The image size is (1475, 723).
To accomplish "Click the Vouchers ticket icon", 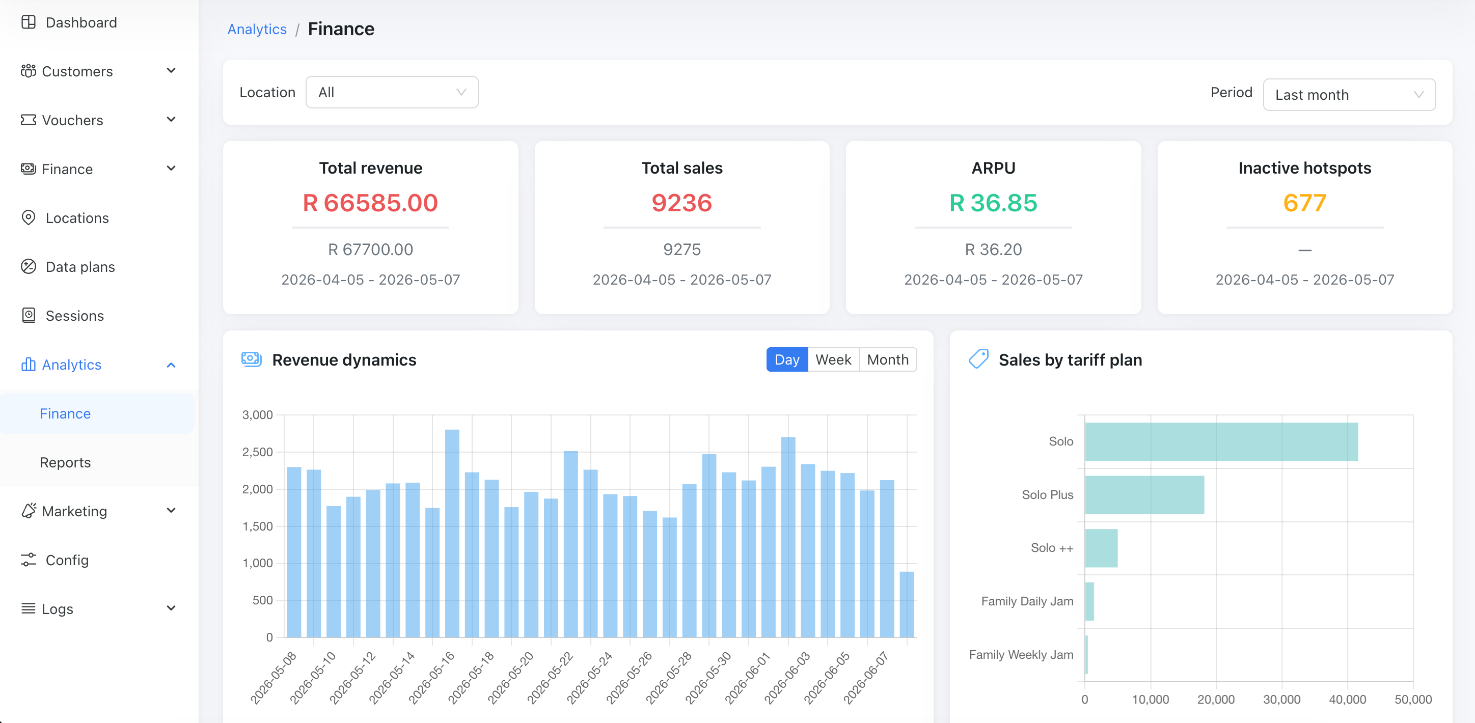I will coord(28,120).
